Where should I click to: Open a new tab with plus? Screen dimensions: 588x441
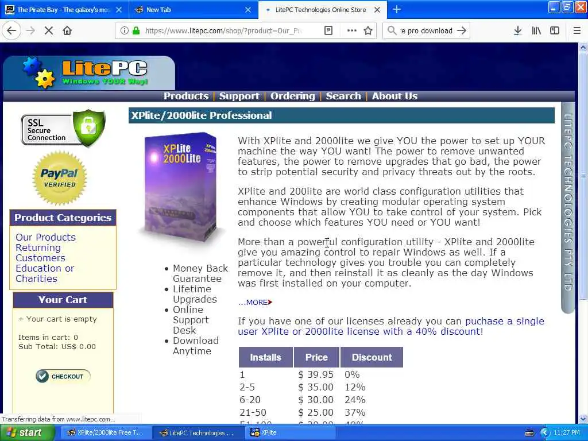click(x=397, y=9)
